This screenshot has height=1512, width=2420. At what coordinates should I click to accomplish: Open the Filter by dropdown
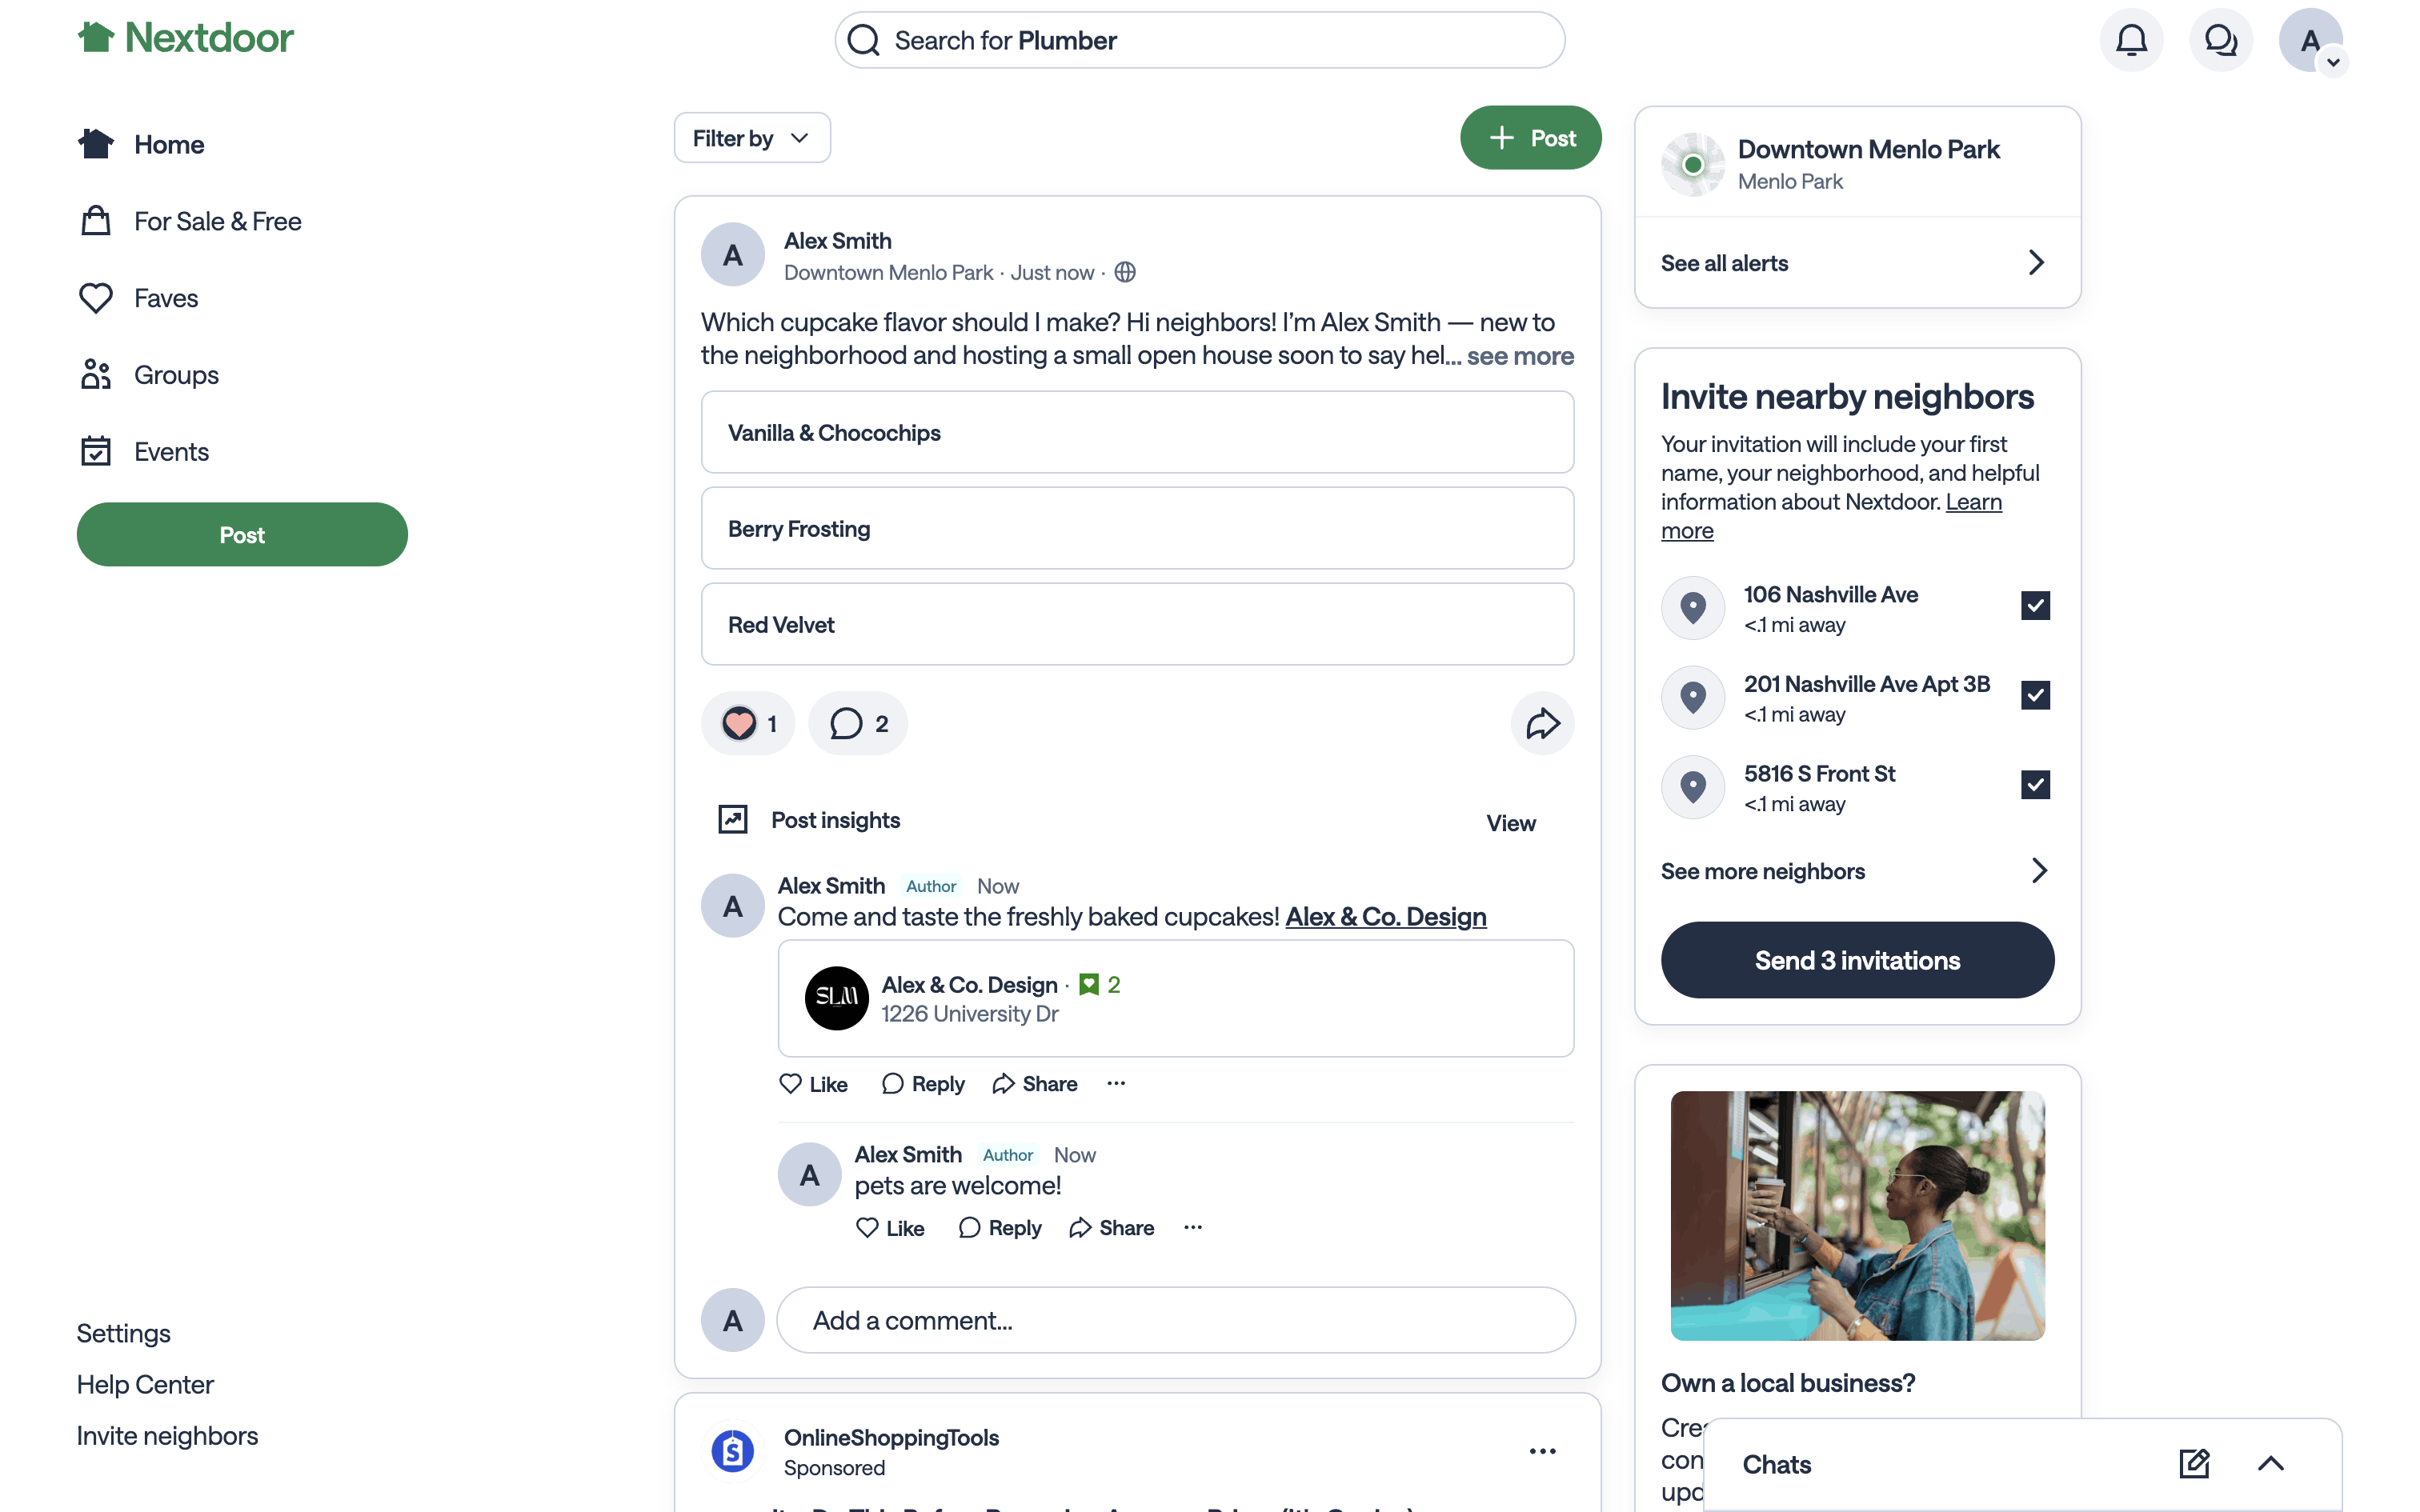tap(752, 138)
